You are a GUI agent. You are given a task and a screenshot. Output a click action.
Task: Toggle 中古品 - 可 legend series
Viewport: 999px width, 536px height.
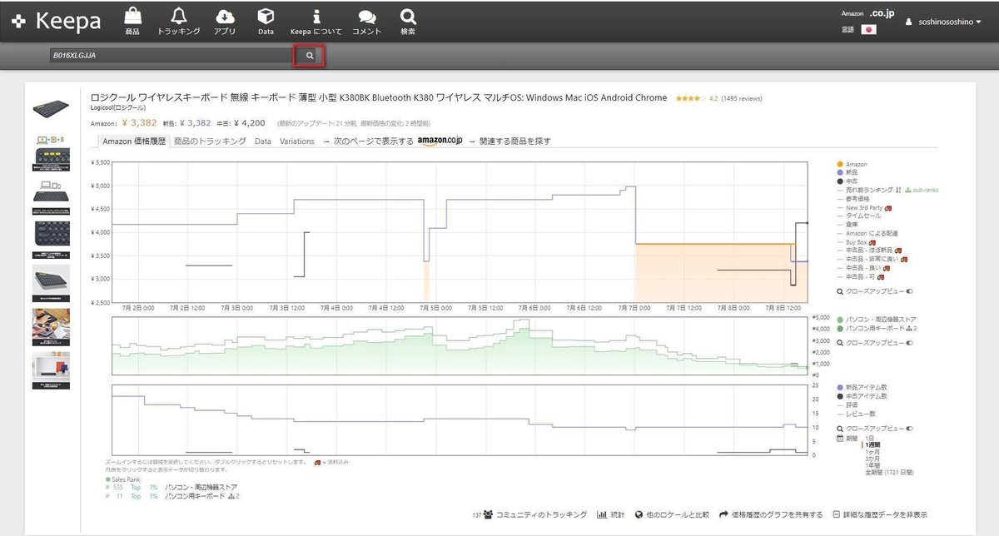pos(861,276)
